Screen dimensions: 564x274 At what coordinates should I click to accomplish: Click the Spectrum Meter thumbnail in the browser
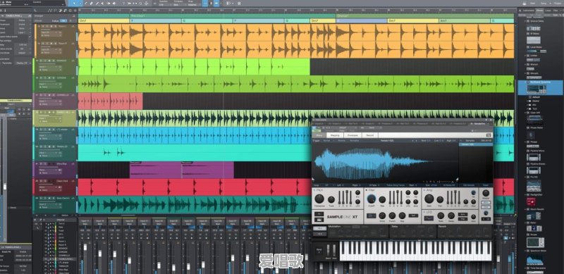pyautogui.click(x=534, y=260)
